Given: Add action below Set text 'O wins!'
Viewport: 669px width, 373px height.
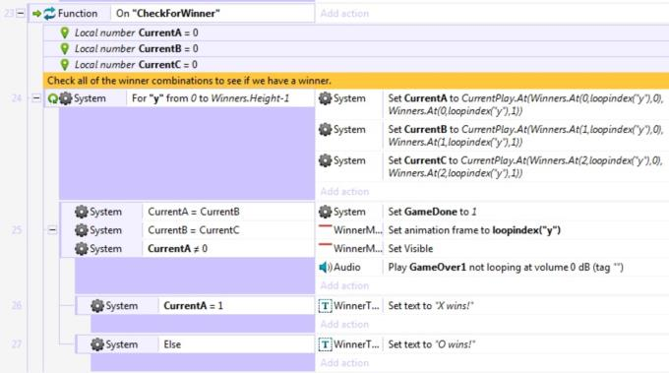Looking at the screenshot, I should pyautogui.click(x=344, y=363).
